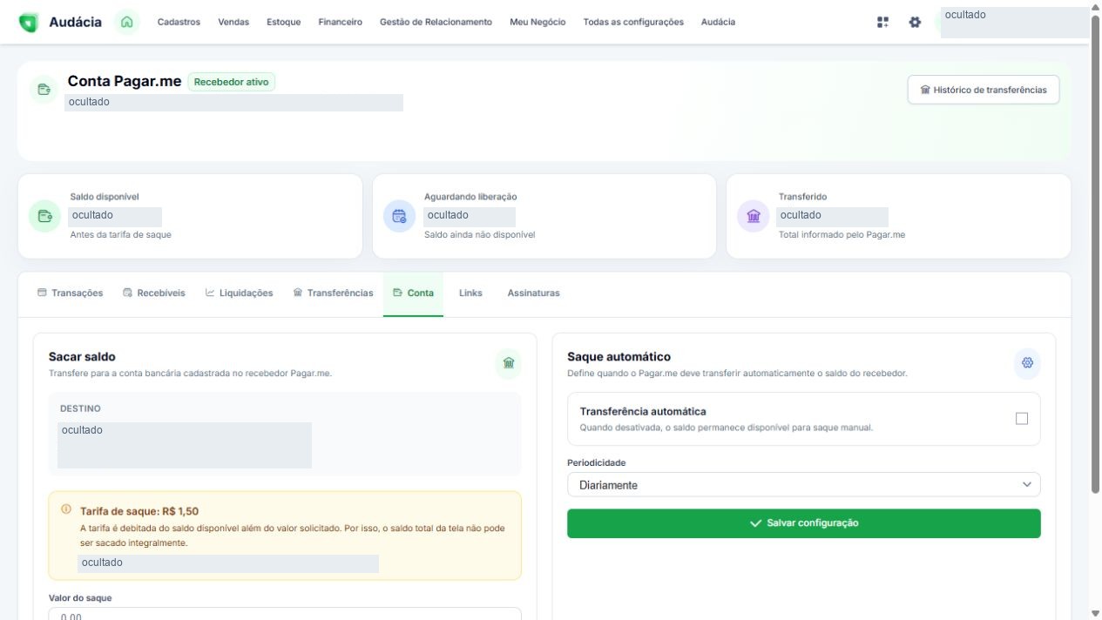Open the Gestão de Relacionamento menu
The image size is (1102, 620).
[x=436, y=22]
